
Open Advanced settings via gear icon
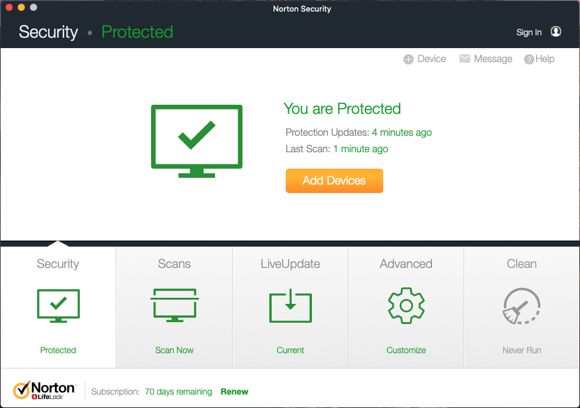click(x=406, y=305)
